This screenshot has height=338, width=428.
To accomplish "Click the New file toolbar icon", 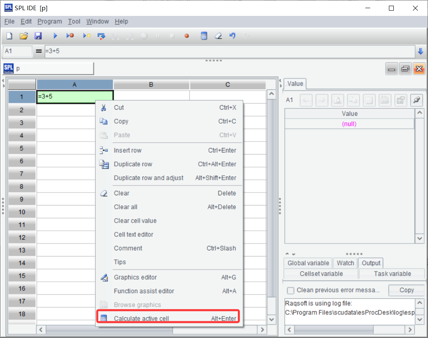I will (9, 36).
